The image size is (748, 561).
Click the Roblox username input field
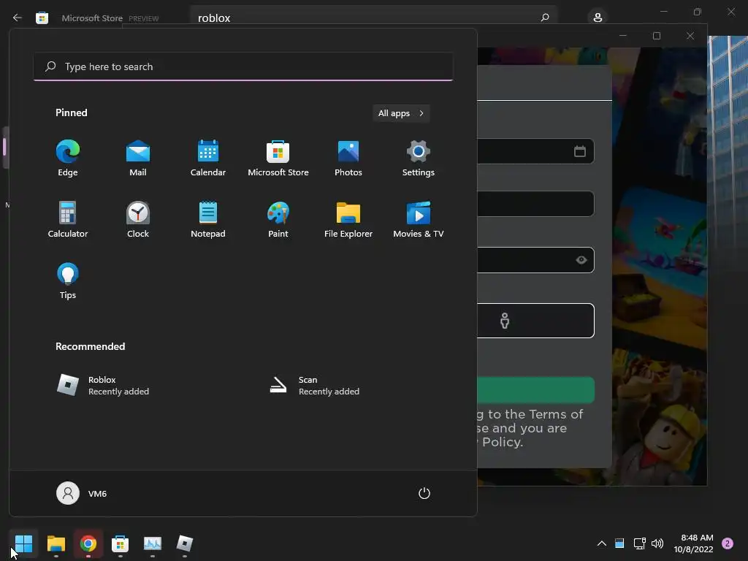click(535, 204)
